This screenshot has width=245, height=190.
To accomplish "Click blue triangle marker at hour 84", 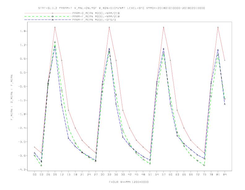I will [225, 104].
